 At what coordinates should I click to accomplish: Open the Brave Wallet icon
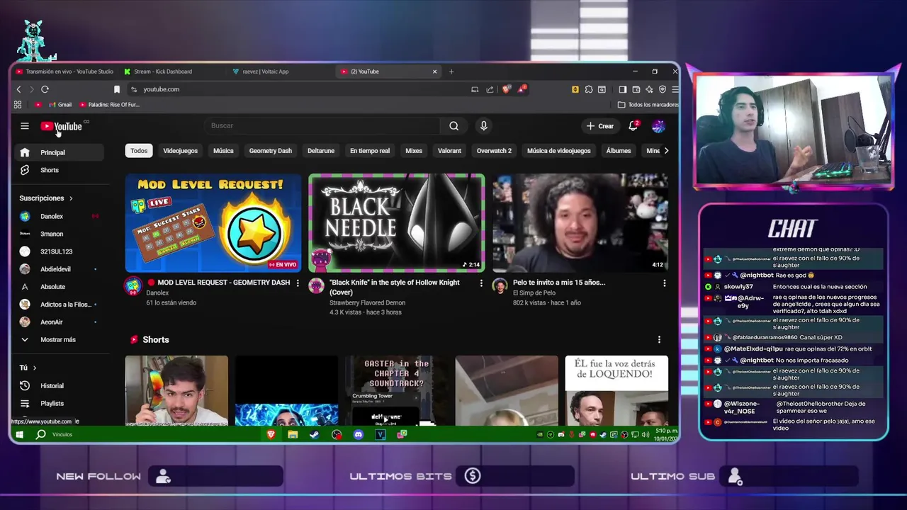[x=636, y=89]
